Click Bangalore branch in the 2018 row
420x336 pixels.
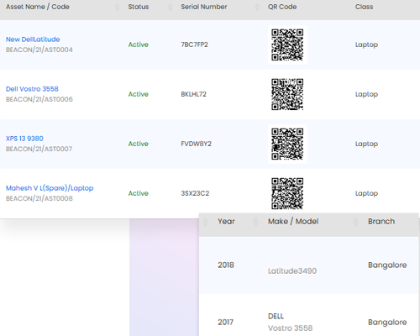387,265
